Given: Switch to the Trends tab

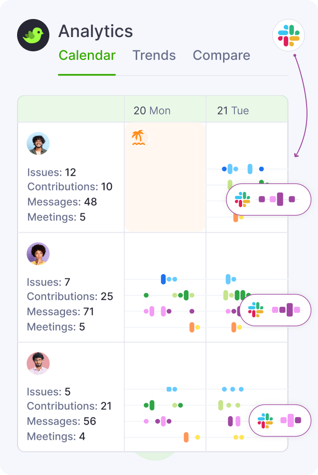Looking at the screenshot, I should point(154,56).
